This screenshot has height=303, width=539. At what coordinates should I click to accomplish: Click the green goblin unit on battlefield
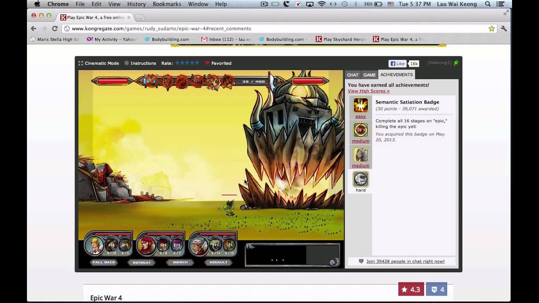(229, 207)
